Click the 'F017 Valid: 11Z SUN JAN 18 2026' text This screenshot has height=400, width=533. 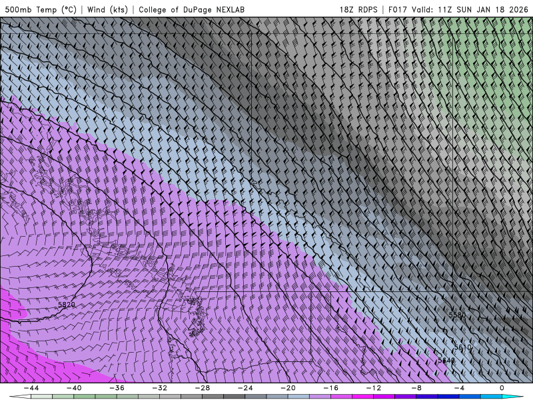click(x=458, y=9)
